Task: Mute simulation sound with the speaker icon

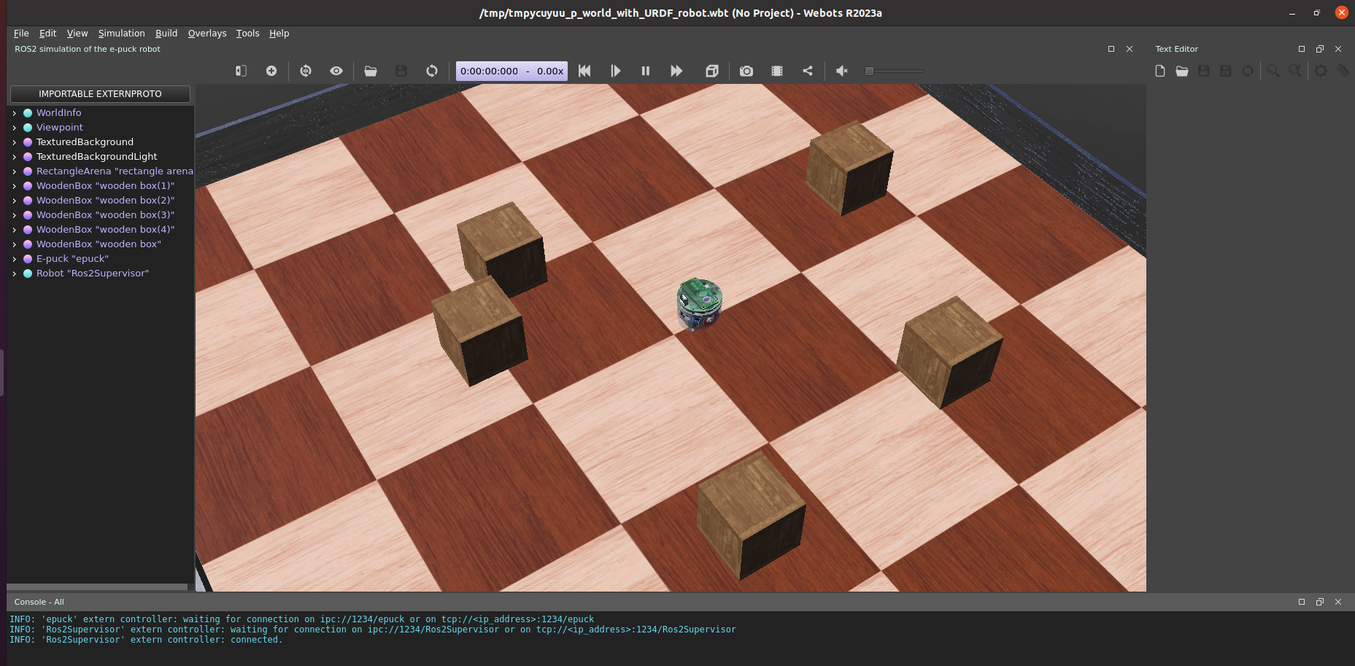Action: point(841,71)
